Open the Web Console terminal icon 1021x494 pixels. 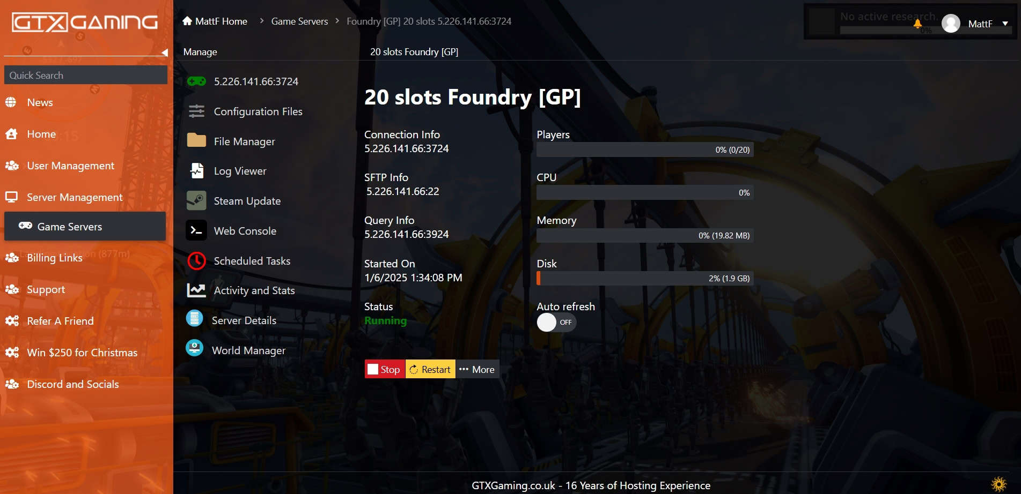(196, 231)
